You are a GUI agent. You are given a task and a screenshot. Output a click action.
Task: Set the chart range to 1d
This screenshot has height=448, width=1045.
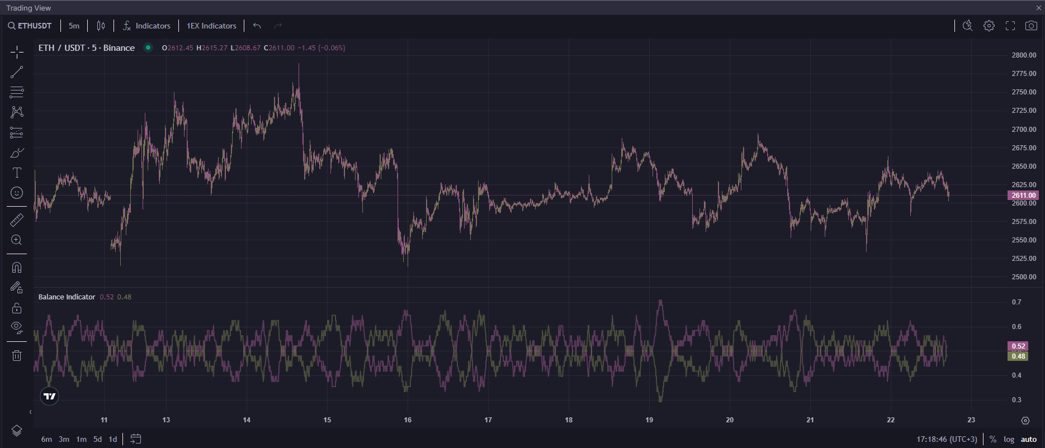113,439
